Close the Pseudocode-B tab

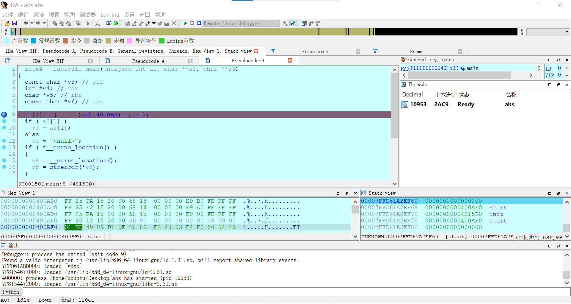(x=290, y=60)
